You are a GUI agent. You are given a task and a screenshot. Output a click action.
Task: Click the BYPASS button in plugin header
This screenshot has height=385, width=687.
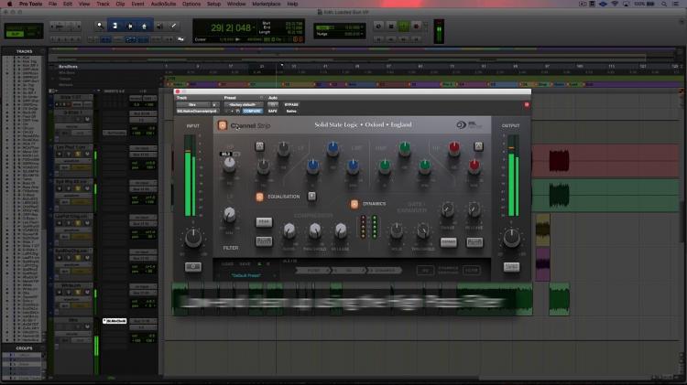(291, 105)
